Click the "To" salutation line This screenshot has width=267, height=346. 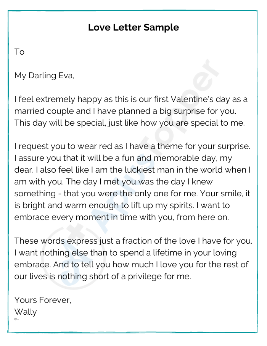pyautogui.click(x=19, y=52)
